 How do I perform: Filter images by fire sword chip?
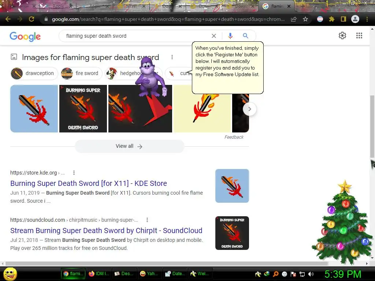[x=81, y=73]
